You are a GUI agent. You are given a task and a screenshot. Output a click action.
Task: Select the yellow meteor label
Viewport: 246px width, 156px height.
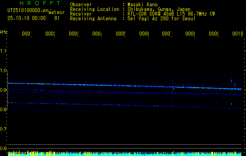[56, 12]
